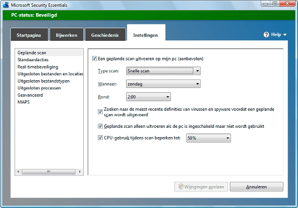The height and width of the screenshot is (208, 298).
Task: Click the Microsoft Security Essentials title bar icon
Action: [6, 5]
